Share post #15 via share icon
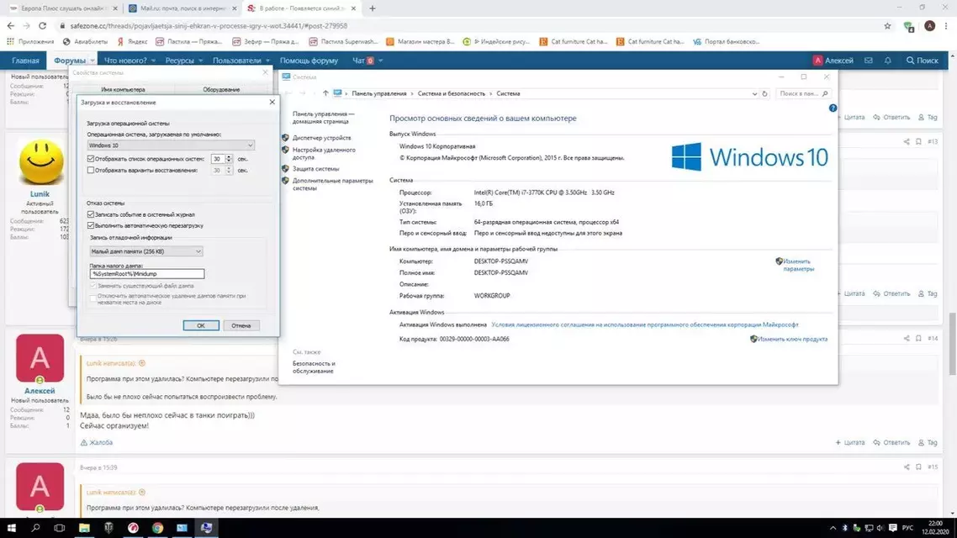Image resolution: width=957 pixels, height=538 pixels. [907, 467]
